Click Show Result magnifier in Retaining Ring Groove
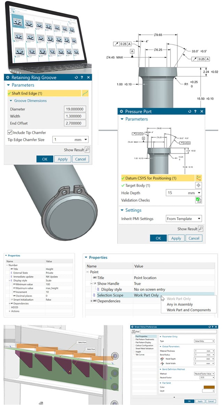This screenshot has height=405, width=222. coord(87,150)
